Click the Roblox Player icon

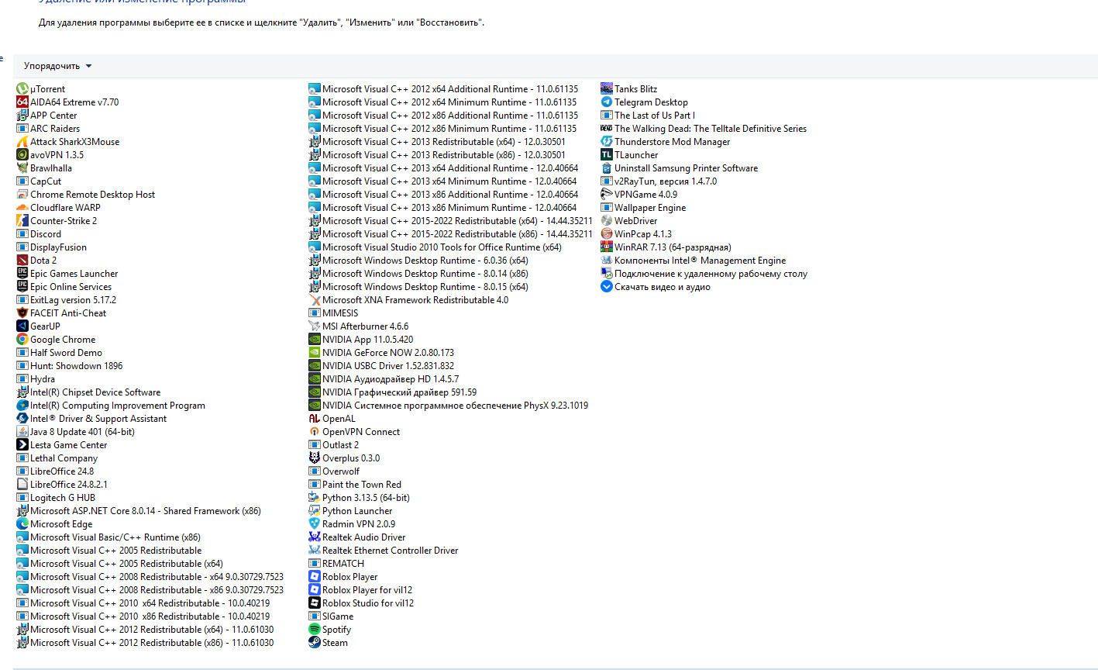[315, 577]
